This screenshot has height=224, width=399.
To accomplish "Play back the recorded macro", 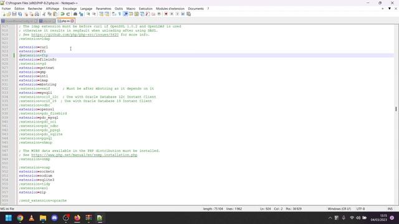I will click(177, 14).
